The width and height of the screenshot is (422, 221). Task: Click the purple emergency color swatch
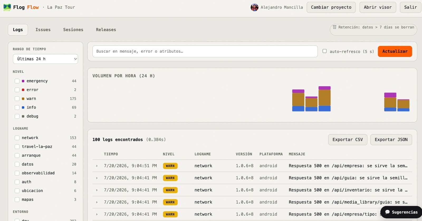point(23,81)
